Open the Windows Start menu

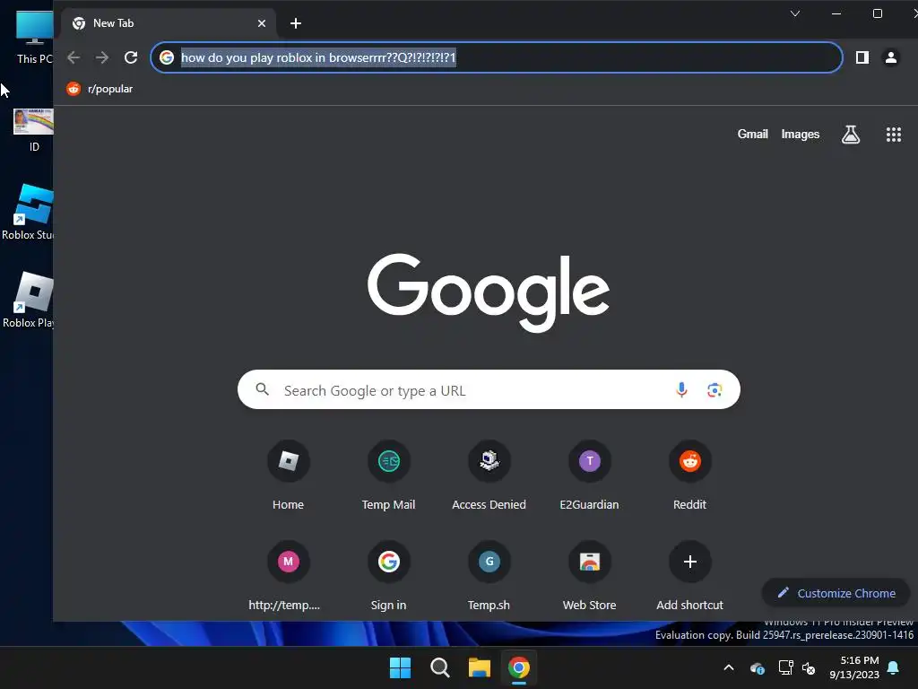401,667
